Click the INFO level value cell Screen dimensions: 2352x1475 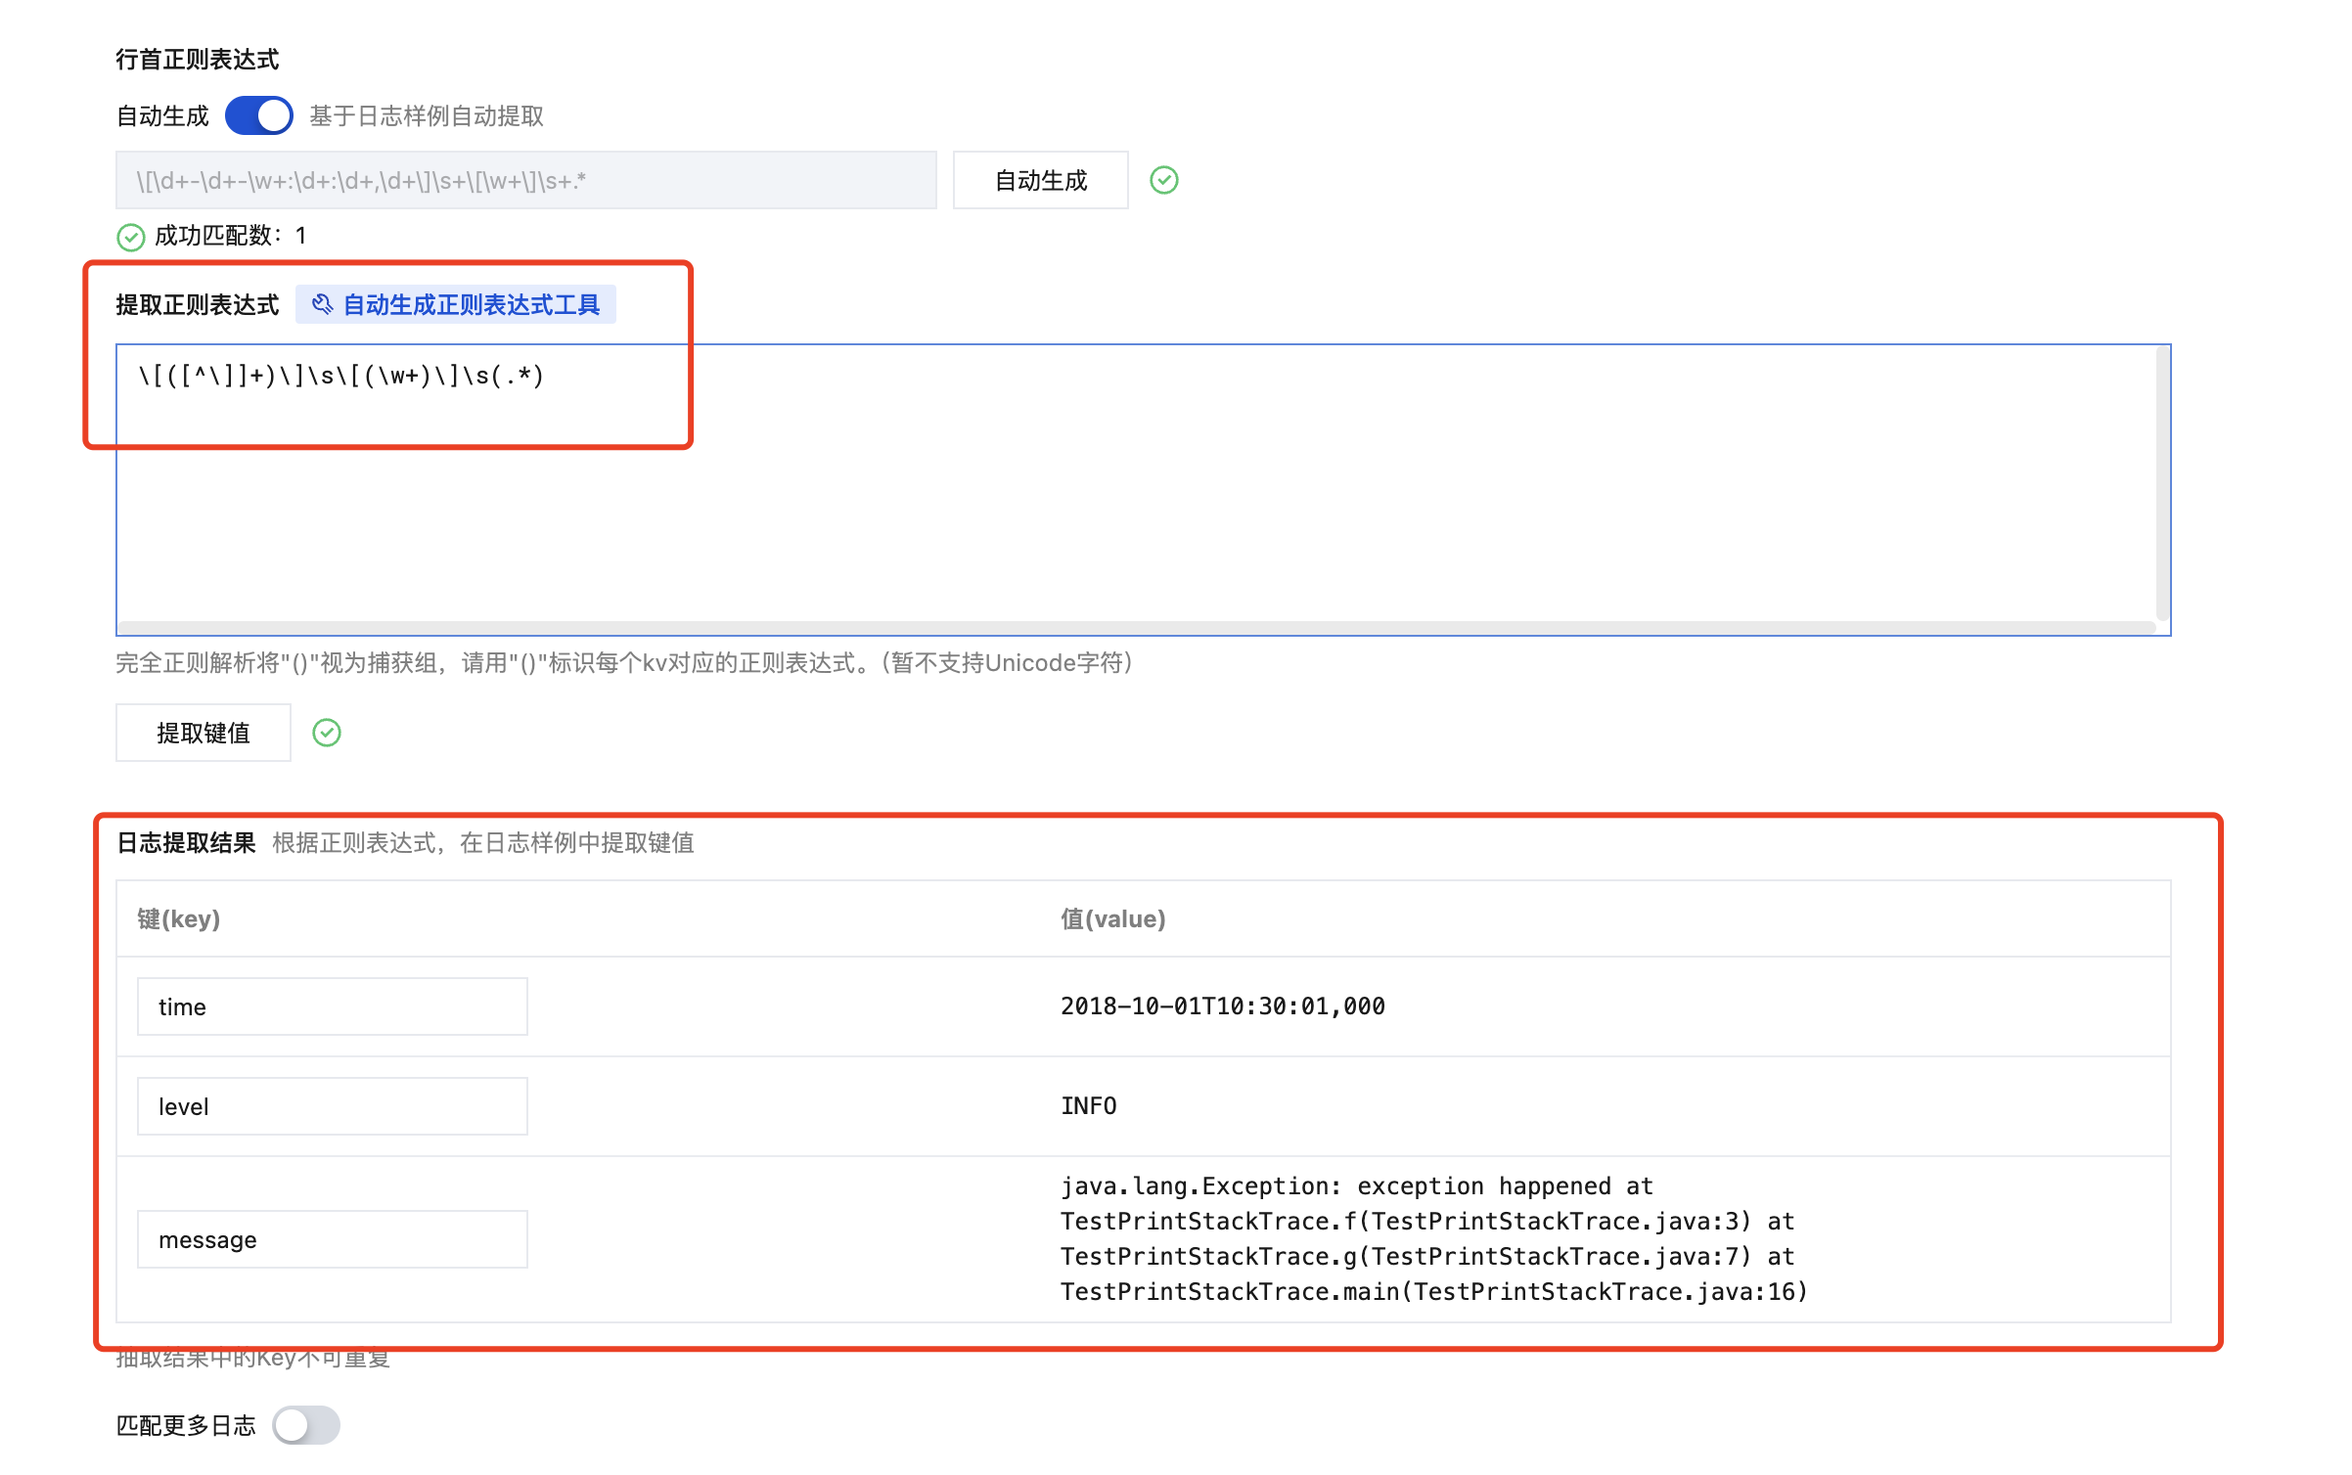click(1088, 1106)
